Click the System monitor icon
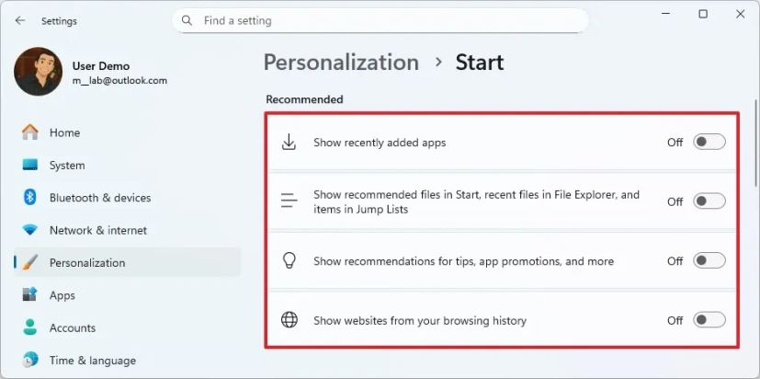 pyautogui.click(x=30, y=166)
